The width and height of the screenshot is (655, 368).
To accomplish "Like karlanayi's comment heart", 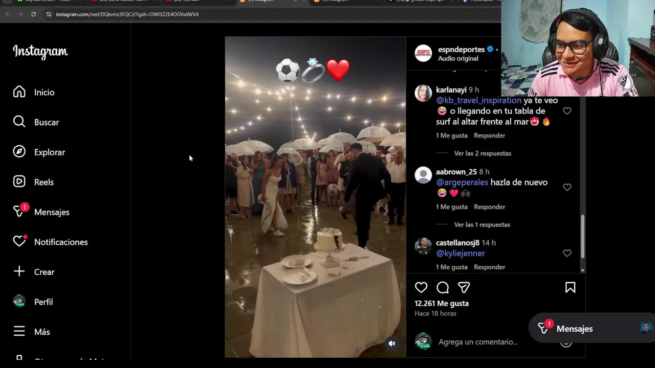I will [567, 111].
